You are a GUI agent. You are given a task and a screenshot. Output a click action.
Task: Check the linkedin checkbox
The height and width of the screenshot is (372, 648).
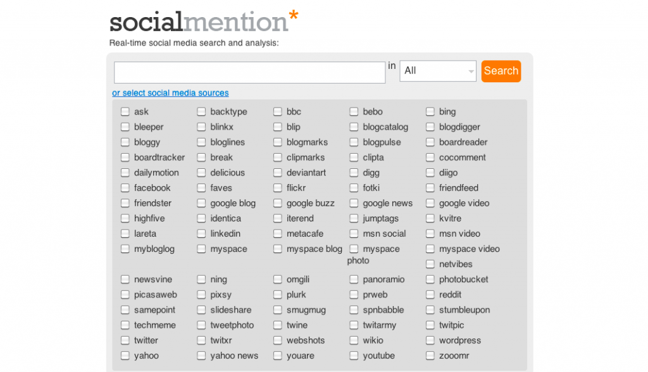pos(201,233)
